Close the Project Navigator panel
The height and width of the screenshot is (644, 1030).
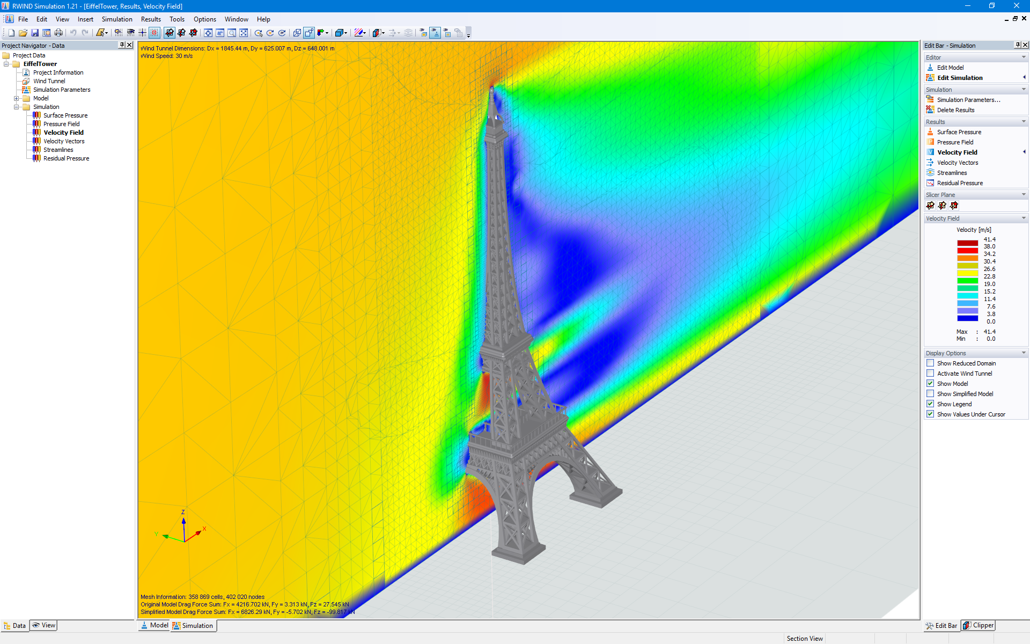(129, 45)
